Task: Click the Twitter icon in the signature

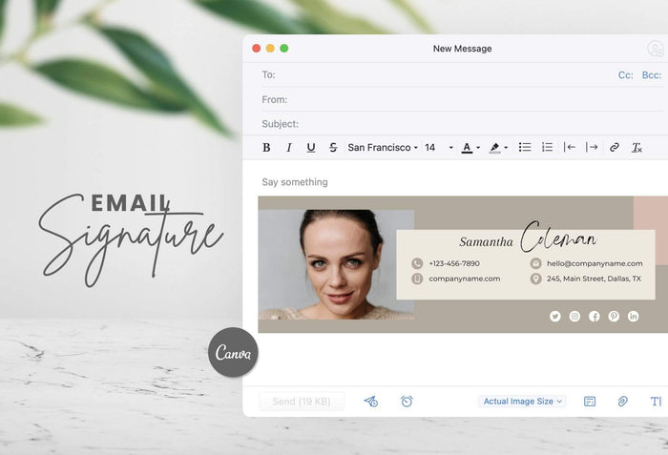Action: click(554, 316)
